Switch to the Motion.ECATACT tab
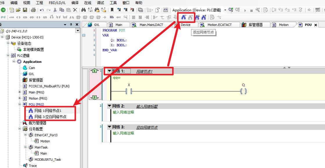The width and height of the screenshot is (325, 168). (x=219, y=25)
